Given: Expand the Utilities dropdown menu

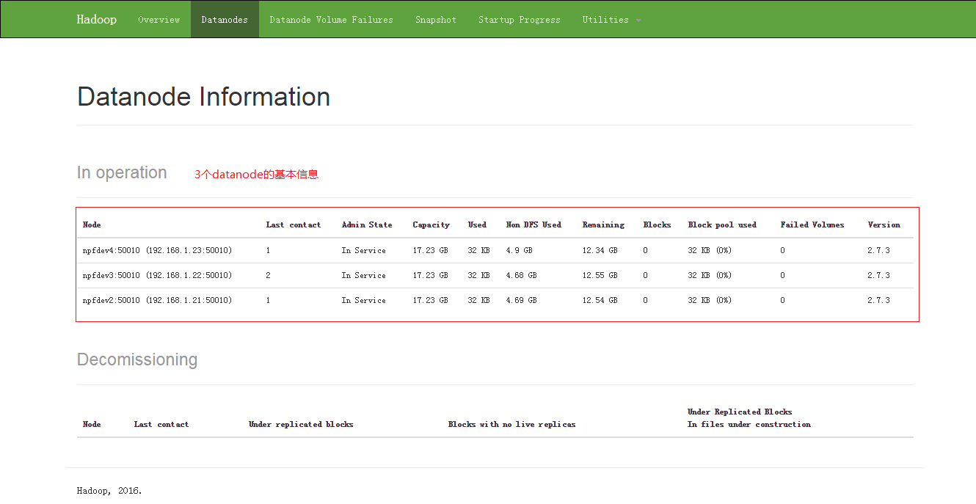Looking at the screenshot, I should pos(605,20).
